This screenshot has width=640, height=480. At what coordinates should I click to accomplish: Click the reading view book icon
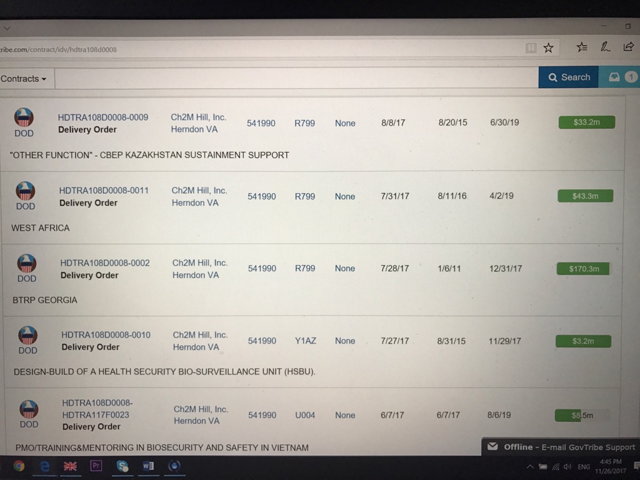point(531,48)
